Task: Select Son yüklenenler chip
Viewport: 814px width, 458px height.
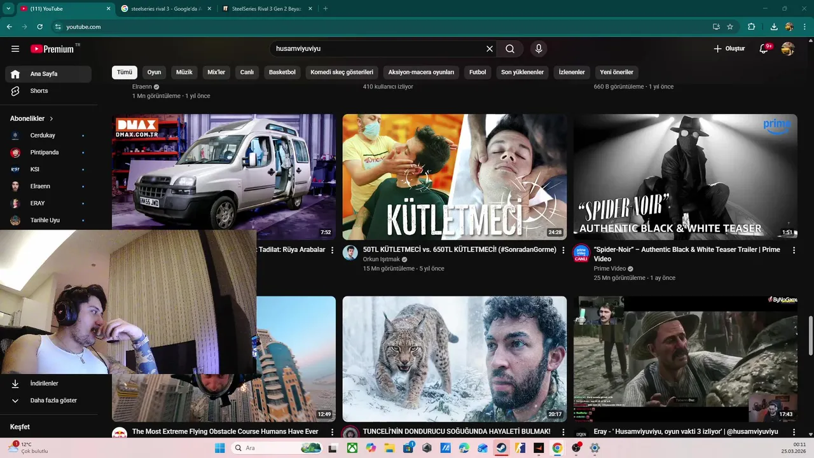Action: pos(522,73)
